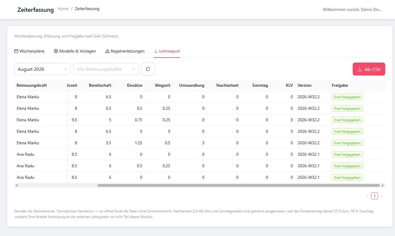Image resolution: width=395 pixels, height=236 pixels.
Task: Click the Willkommen zurück user greeting
Action: pos(352,9)
